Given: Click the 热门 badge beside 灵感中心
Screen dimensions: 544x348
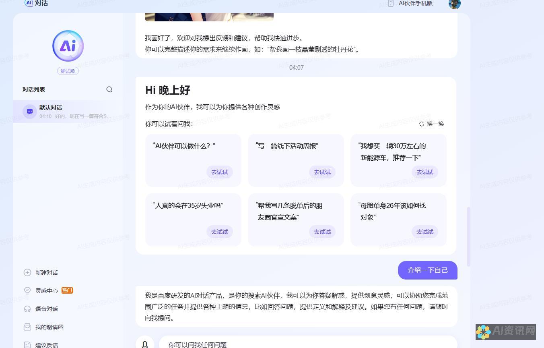Looking at the screenshot, I should (x=67, y=290).
